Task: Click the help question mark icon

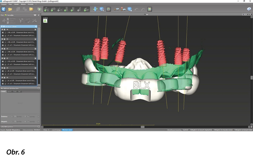Action: (x=249, y=9)
